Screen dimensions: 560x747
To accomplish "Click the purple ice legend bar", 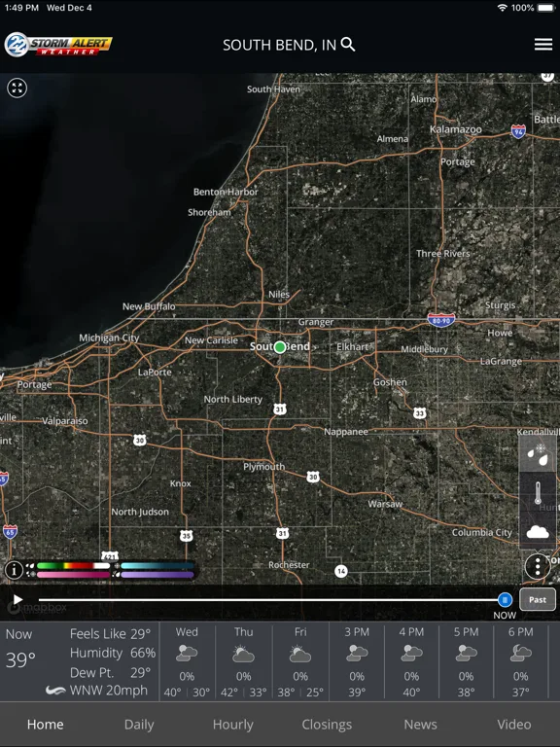I will point(157,575).
